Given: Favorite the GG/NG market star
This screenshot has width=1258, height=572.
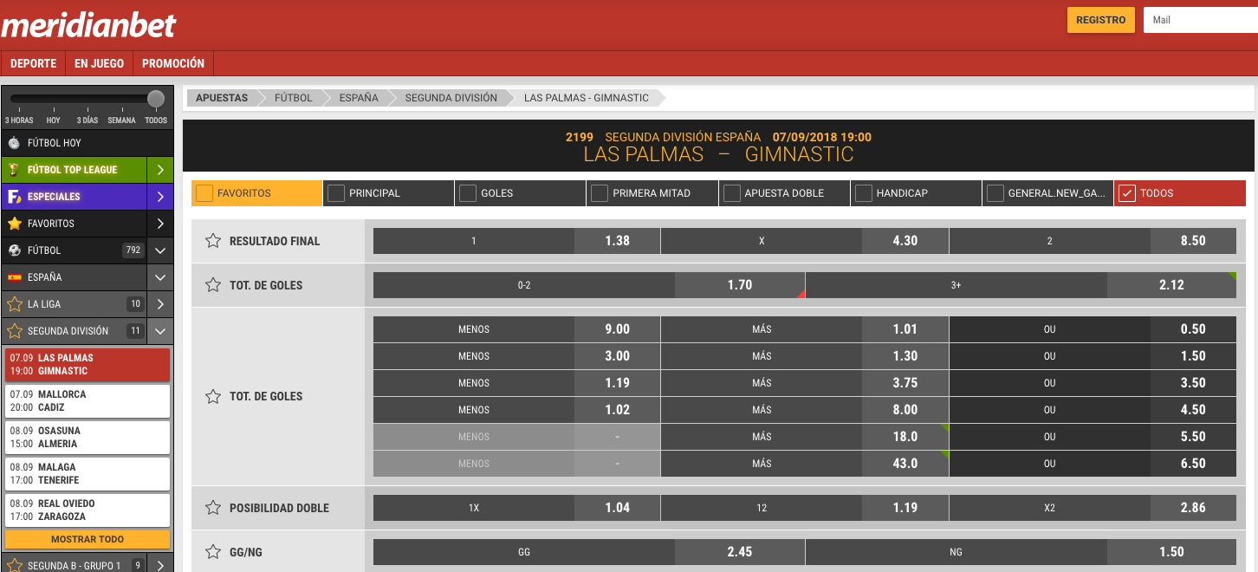Looking at the screenshot, I should [x=212, y=552].
